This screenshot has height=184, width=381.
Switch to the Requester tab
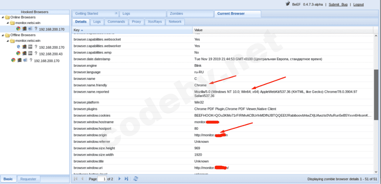(28, 179)
